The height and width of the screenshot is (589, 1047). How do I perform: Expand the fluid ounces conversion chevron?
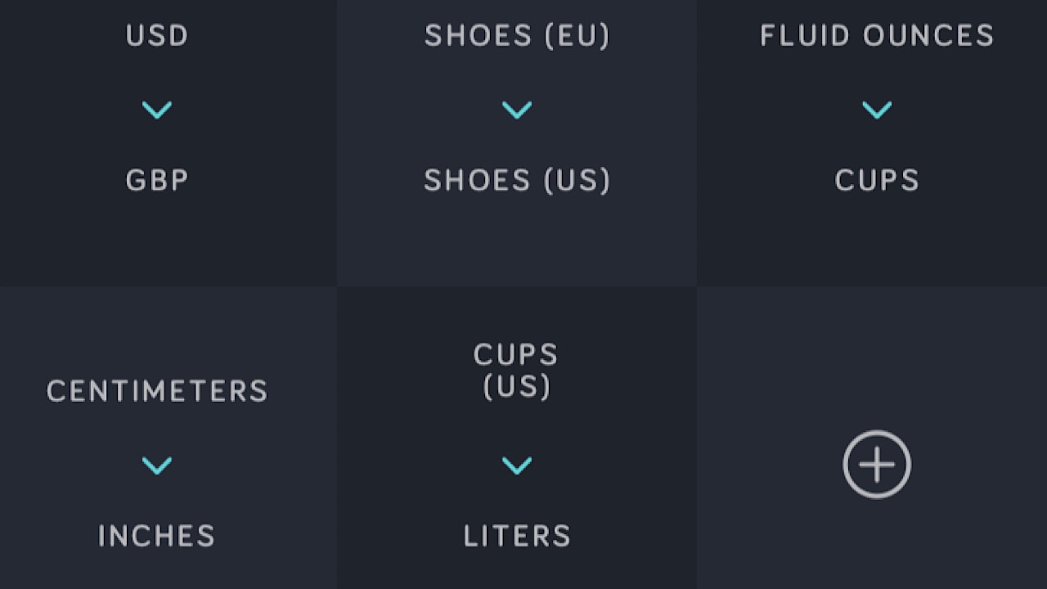pos(876,109)
